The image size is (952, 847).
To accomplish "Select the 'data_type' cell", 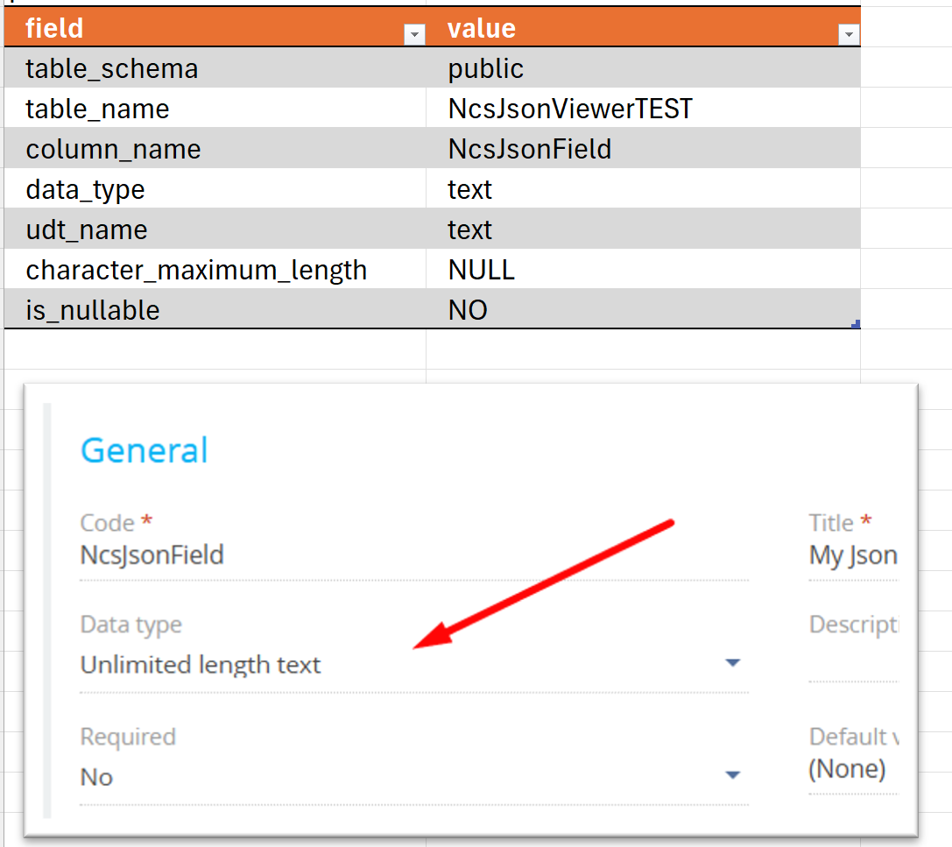I will click(215, 188).
